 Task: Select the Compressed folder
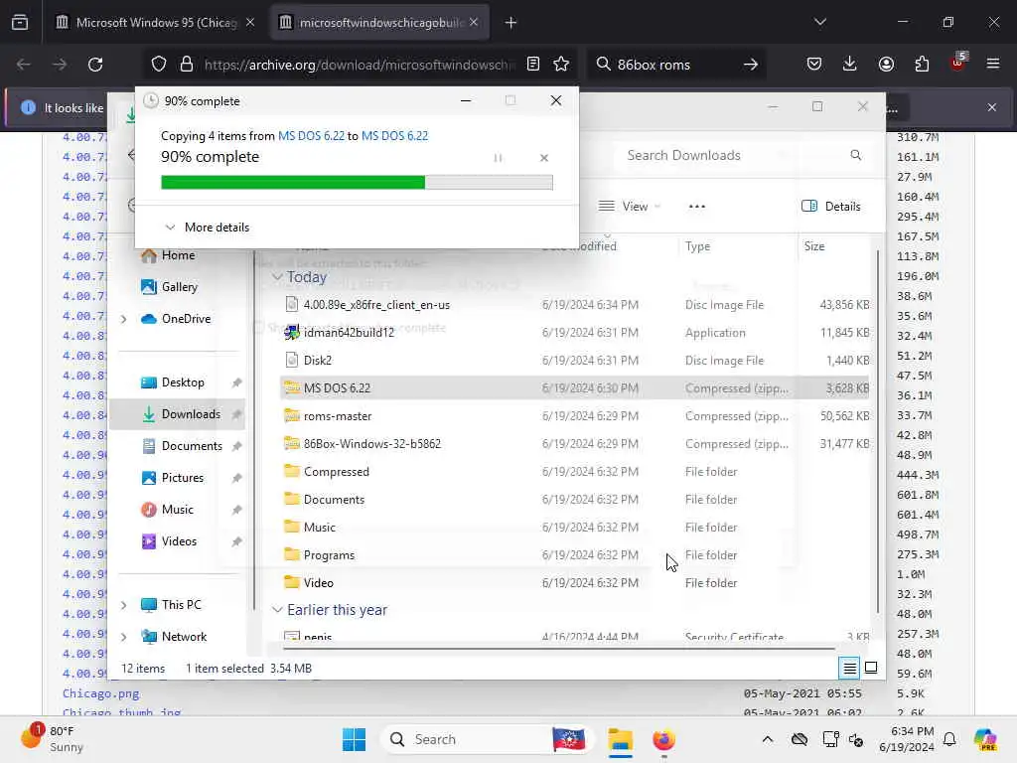575,472
